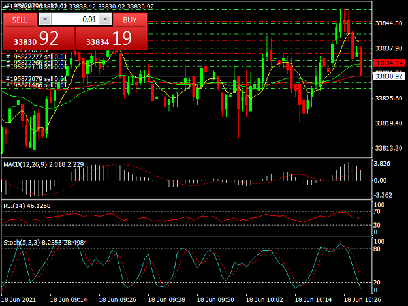Click the RSI(14) 46.1268 indicator label
The width and height of the screenshot is (408, 306).
coord(27,206)
